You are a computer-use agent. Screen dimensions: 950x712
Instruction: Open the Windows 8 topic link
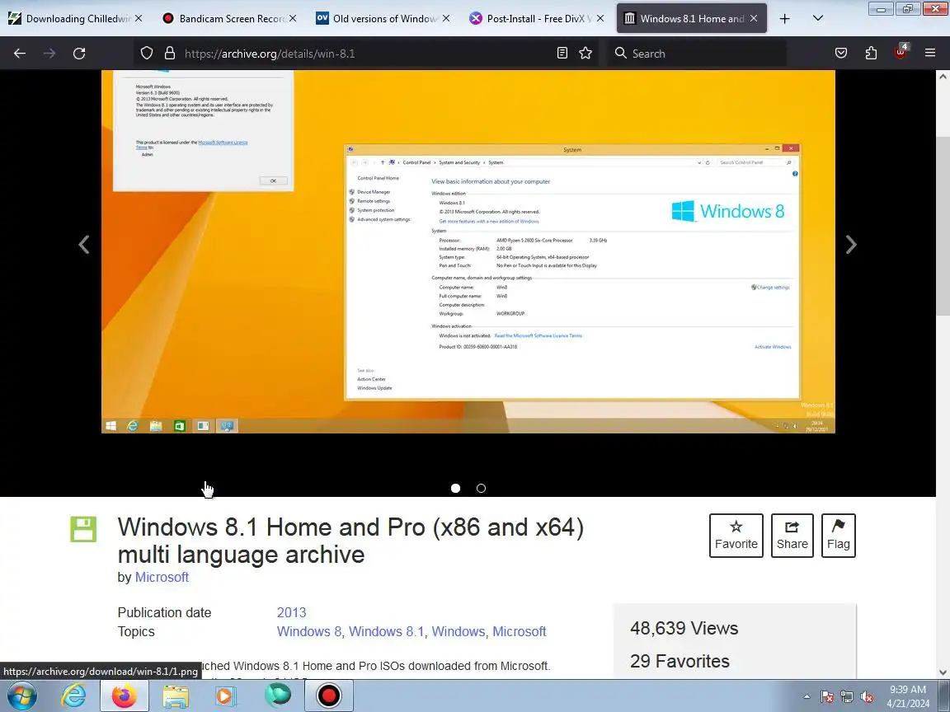point(309,631)
